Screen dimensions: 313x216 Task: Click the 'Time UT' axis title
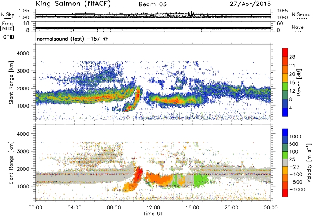[153, 214]
